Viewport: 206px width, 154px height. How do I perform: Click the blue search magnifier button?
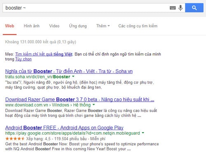click(194, 8)
